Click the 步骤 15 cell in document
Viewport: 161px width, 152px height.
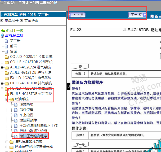(x=80, y=74)
